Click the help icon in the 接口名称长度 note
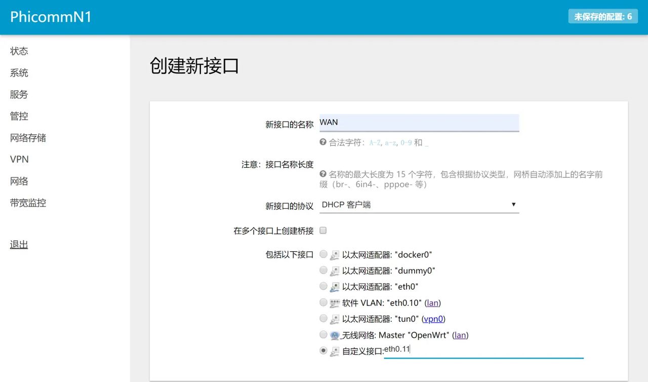 click(322, 175)
